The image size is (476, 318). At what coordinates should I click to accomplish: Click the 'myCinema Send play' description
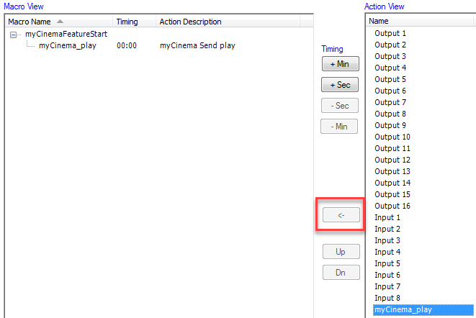(197, 45)
